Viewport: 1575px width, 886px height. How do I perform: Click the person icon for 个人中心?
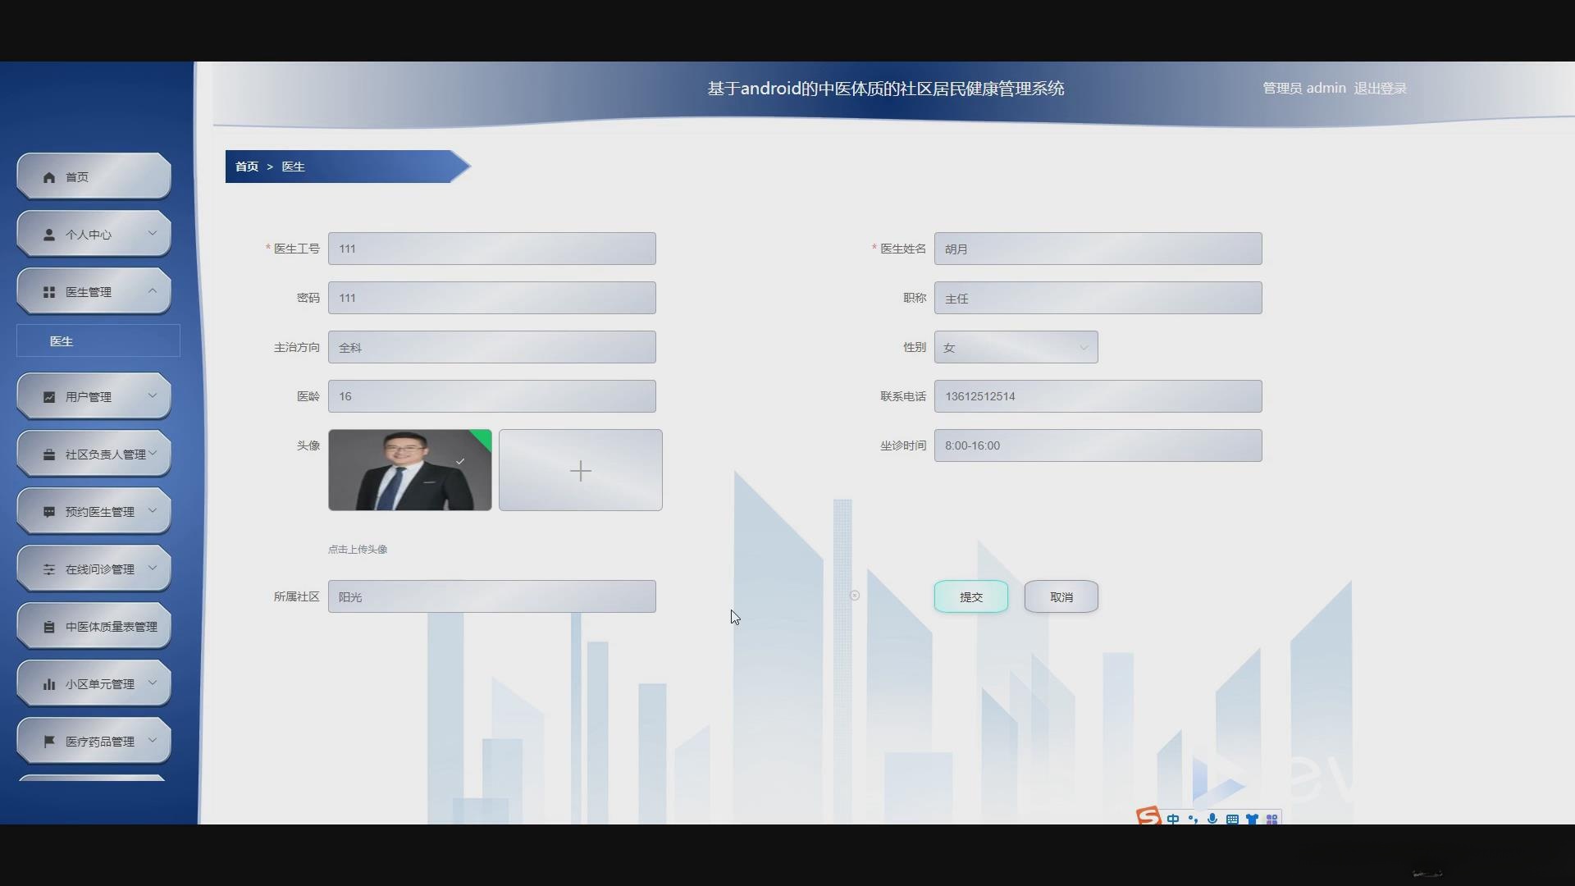tap(49, 235)
